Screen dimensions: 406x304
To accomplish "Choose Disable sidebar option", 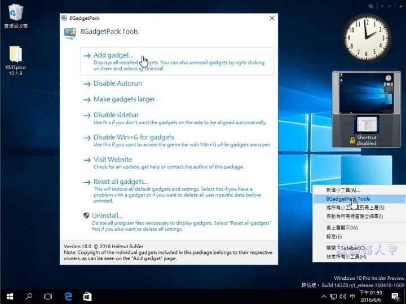I will [175, 118].
